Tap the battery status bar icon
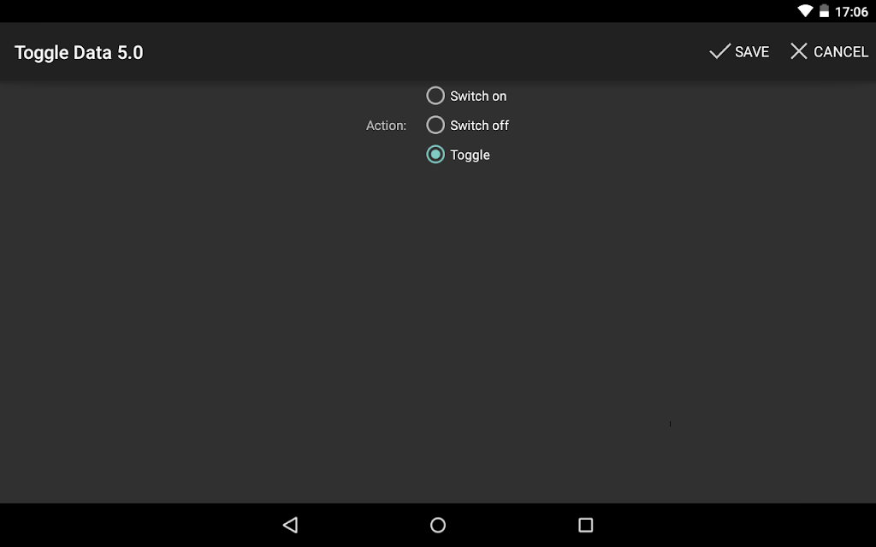Viewport: 876px width, 547px height. (x=824, y=11)
